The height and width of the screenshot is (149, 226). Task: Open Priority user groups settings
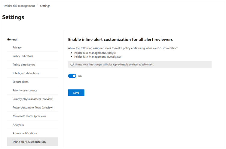click(x=25, y=90)
